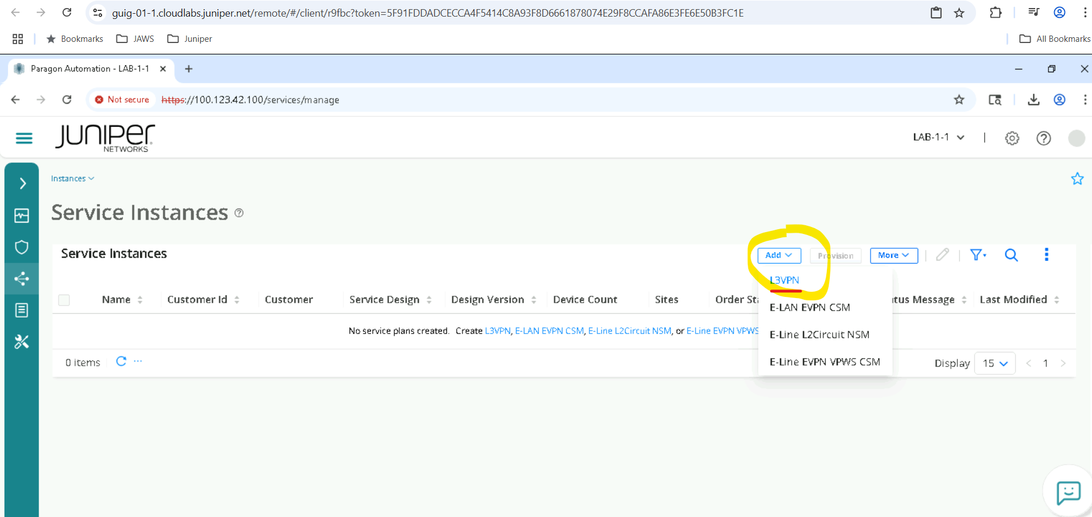Select the monitoring dashboard sidebar icon
The width and height of the screenshot is (1092, 517).
[21, 216]
